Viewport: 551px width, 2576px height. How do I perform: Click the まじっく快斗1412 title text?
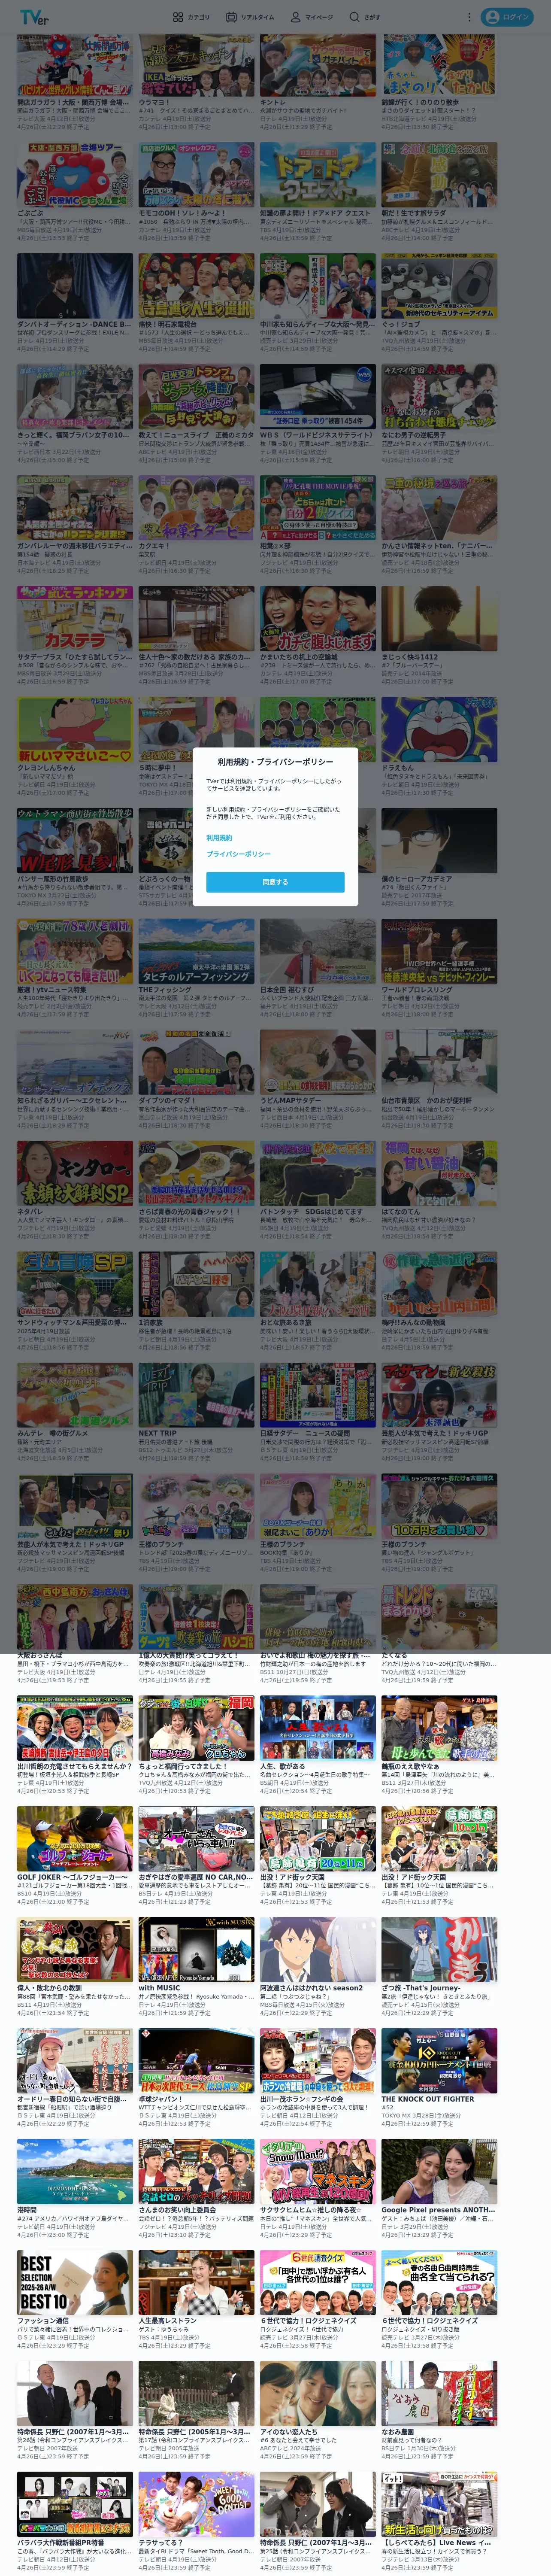tap(409, 657)
